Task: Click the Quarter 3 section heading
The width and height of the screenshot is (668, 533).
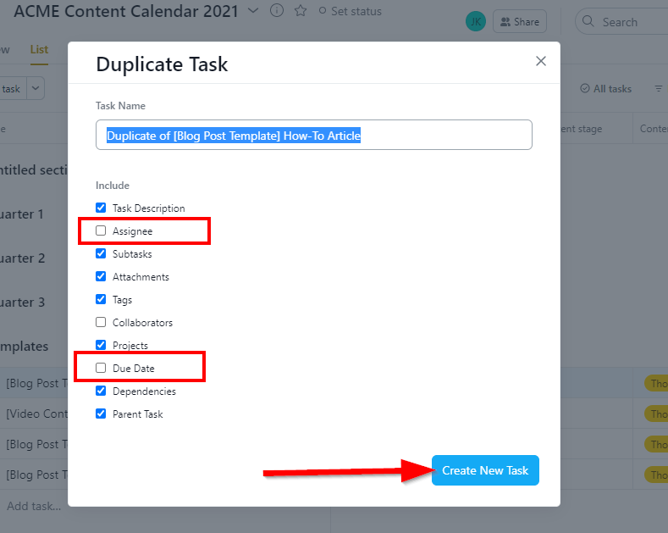Action: 22,303
